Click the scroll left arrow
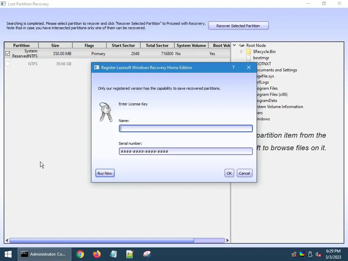Screen dimensions: 348x261 tap(7, 240)
